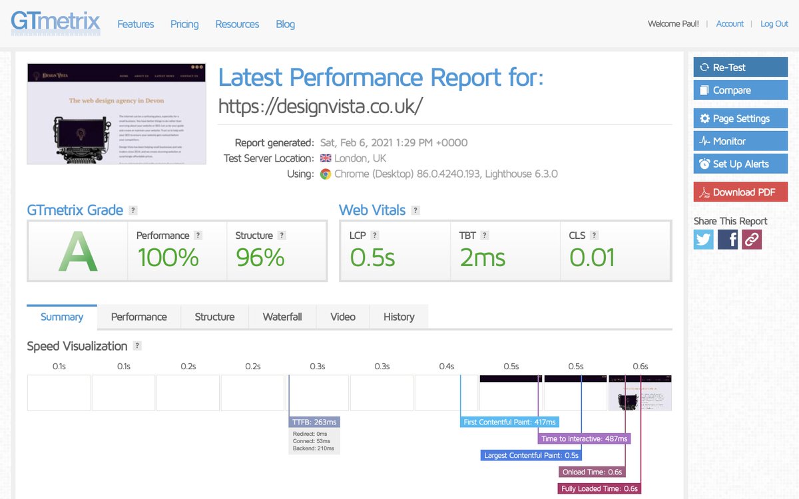Viewport: 799px width, 499px height.
Task: Open the Video tab
Action: [342, 317]
